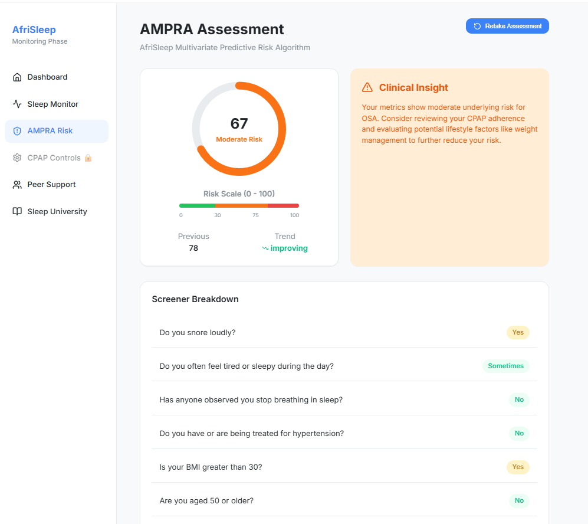Click 'Is your BMI greater than 30?'
Image resolution: width=588 pixels, height=524 pixels.
[x=211, y=467]
